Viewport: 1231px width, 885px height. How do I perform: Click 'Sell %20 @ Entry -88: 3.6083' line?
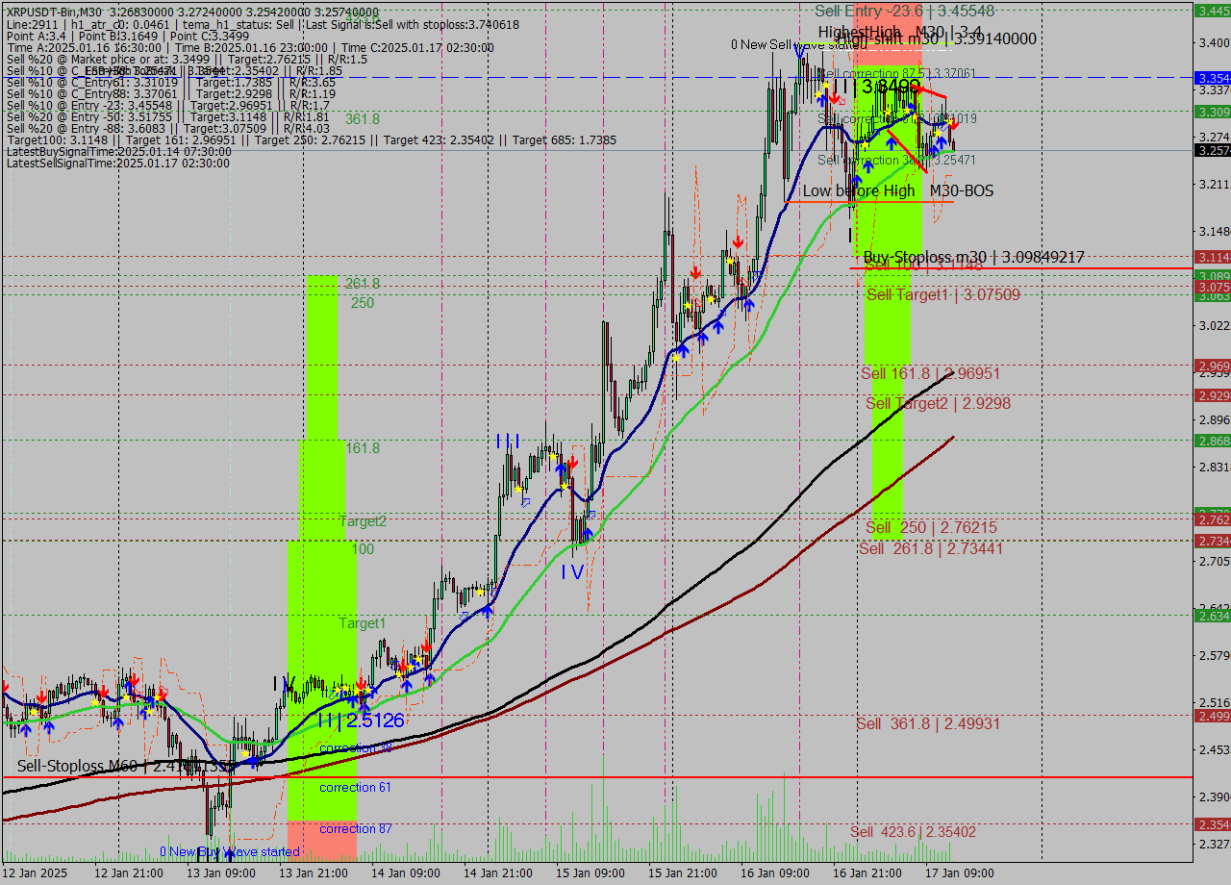[x=167, y=128]
